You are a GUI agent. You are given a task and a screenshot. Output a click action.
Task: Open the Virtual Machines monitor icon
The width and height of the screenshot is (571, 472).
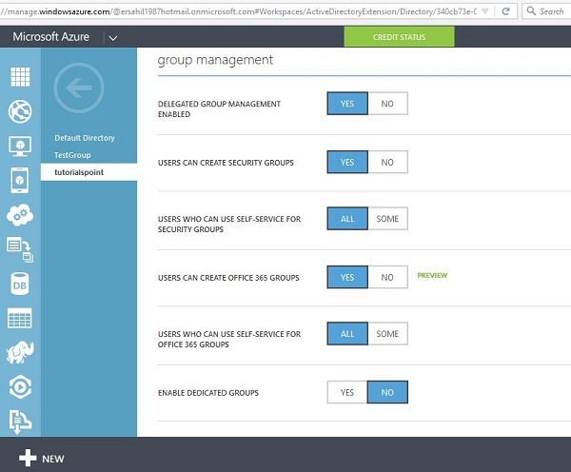(x=20, y=146)
